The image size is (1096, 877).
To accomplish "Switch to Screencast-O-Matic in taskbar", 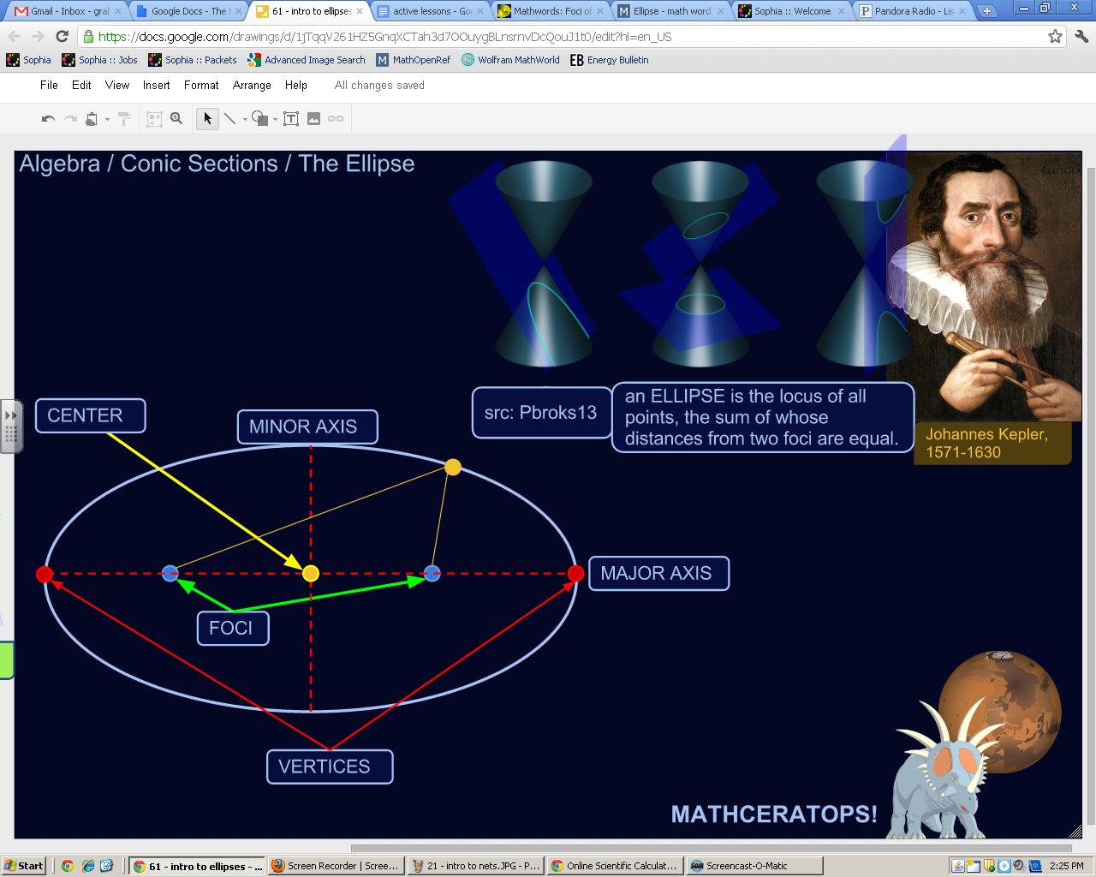I will pyautogui.click(x=753, y=866).
